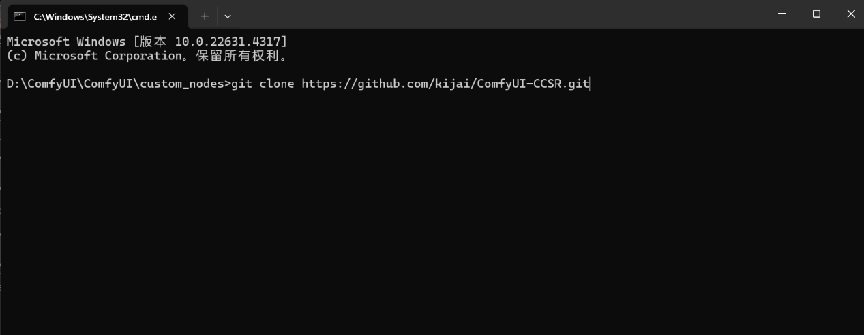Open a new tab with plus button
The height and width of the screenshot is (335, 864).
pos(204,16)
